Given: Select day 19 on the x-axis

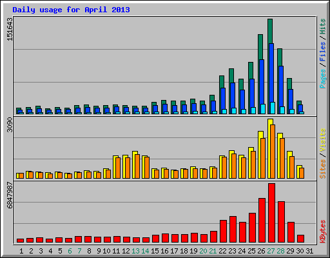Looking at the screenshot, I should point(193,251).
